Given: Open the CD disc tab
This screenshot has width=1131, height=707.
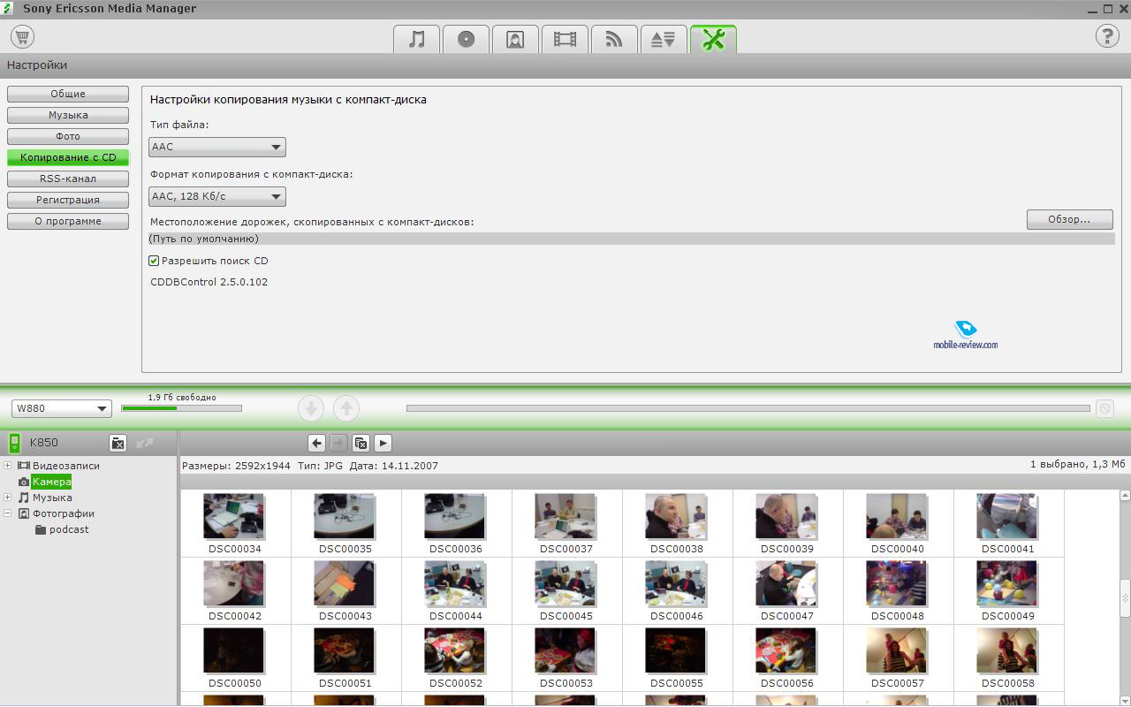Looking at the screenshot, I should click(467, 39).
